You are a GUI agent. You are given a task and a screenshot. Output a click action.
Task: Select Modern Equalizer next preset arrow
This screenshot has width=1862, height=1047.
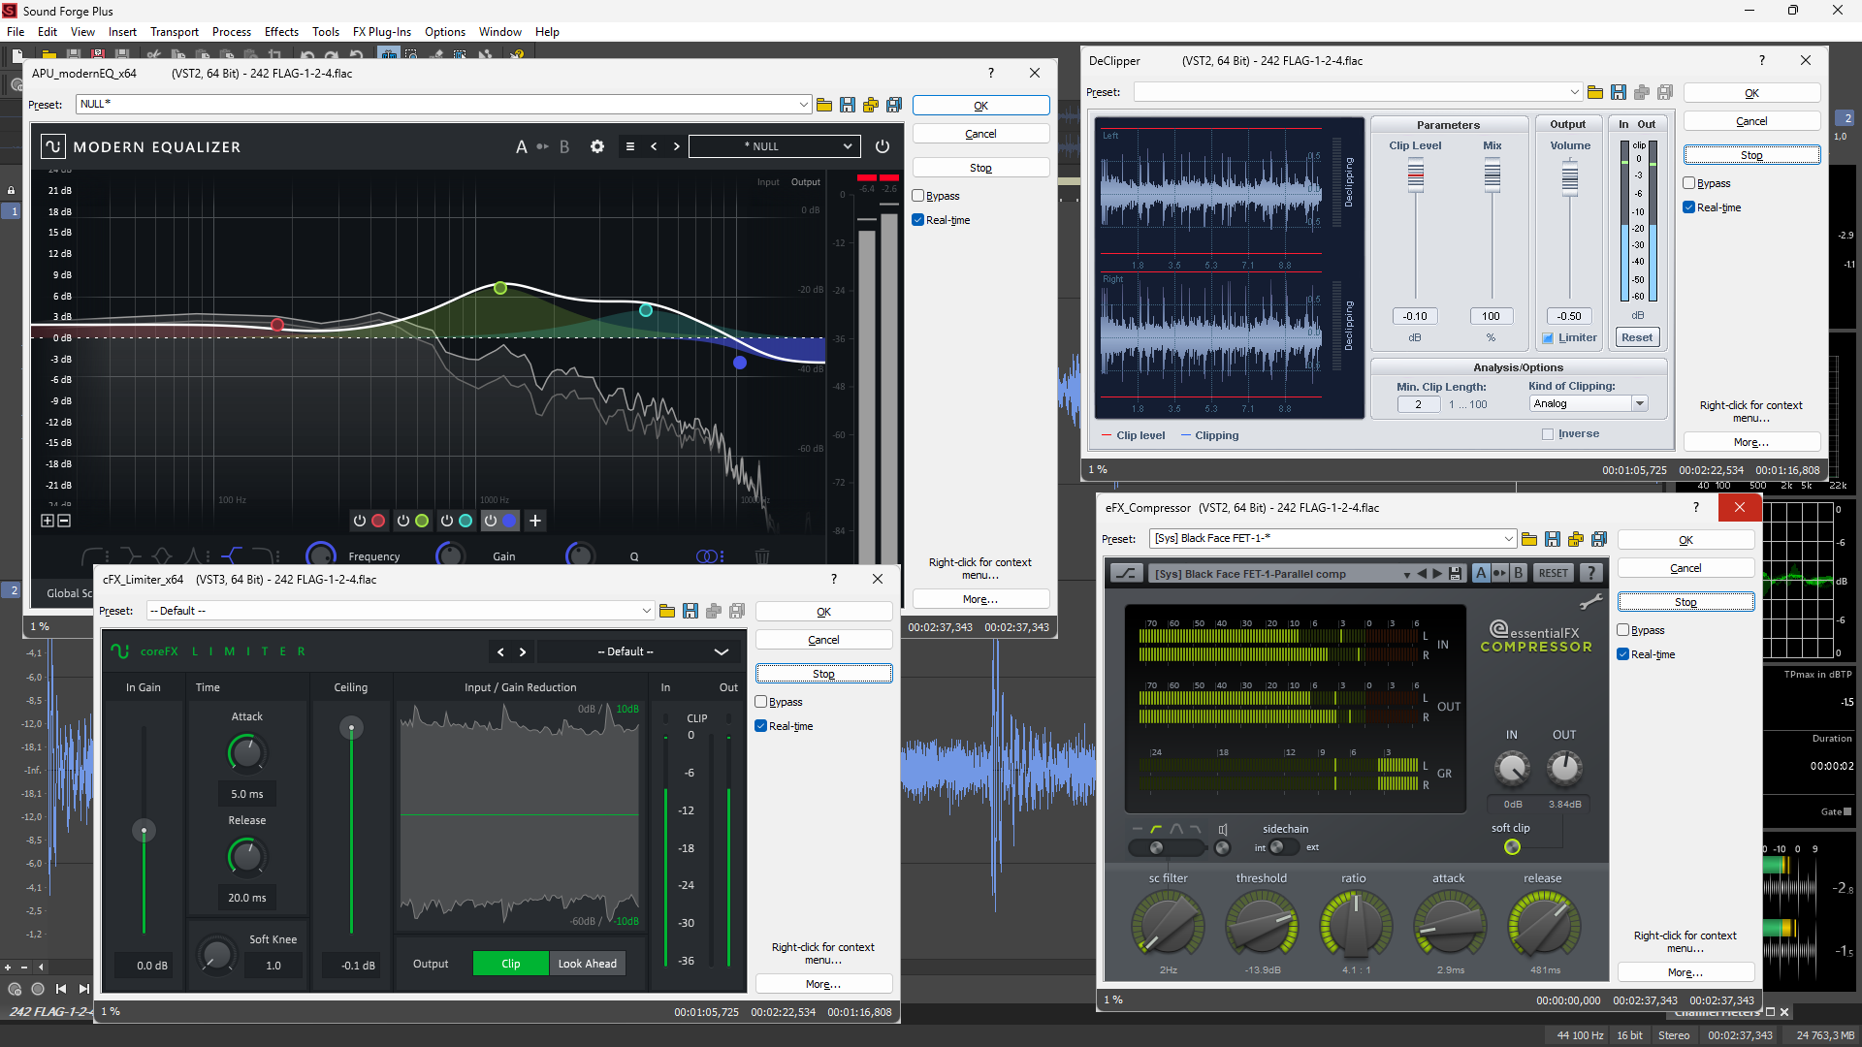click(x=677, y=146)
